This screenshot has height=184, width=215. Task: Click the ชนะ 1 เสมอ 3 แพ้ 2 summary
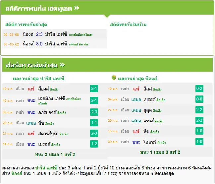(x=160, y=152)
